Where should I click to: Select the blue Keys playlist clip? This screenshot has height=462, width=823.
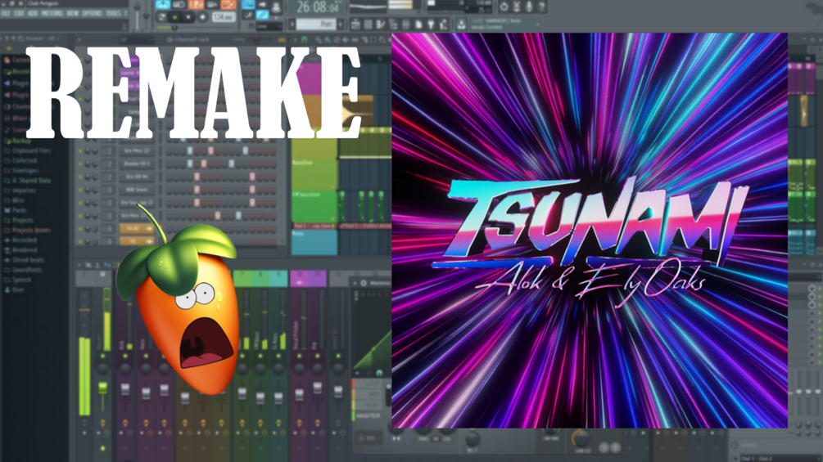coord(314,242)
